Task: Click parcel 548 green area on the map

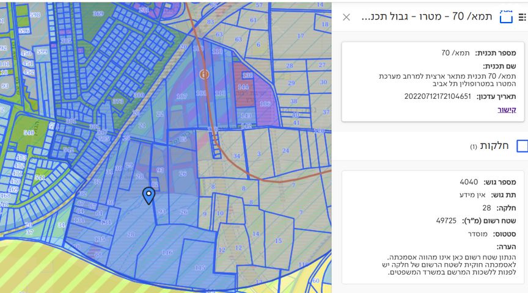Action: pos(29,133)
